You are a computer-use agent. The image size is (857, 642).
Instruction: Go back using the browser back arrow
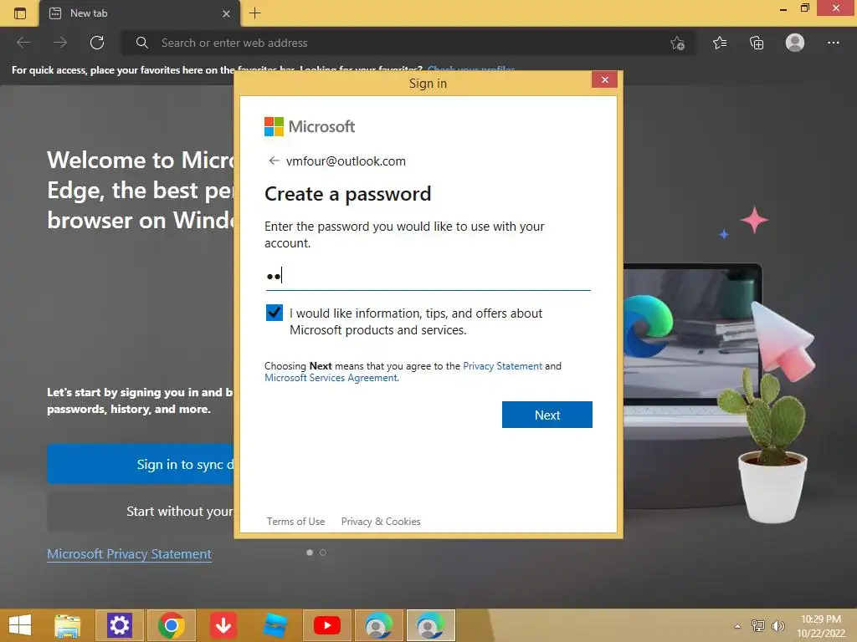click(23, 43)
